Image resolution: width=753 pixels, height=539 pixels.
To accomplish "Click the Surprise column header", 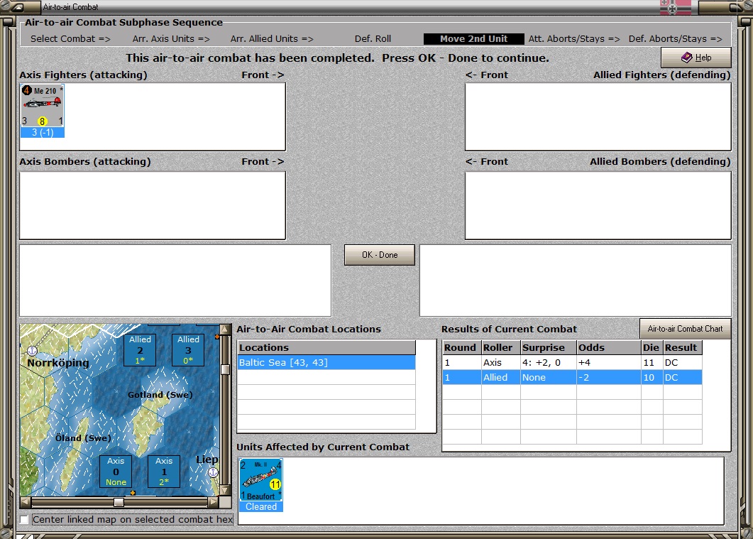I will point(549,348).
